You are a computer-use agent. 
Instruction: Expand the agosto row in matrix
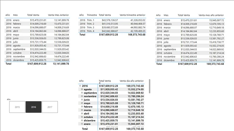[x=82, y=90]
